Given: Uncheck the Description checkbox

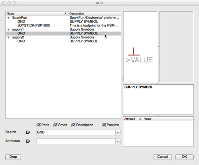Looking at the screenshot, I should coord(73,125).
